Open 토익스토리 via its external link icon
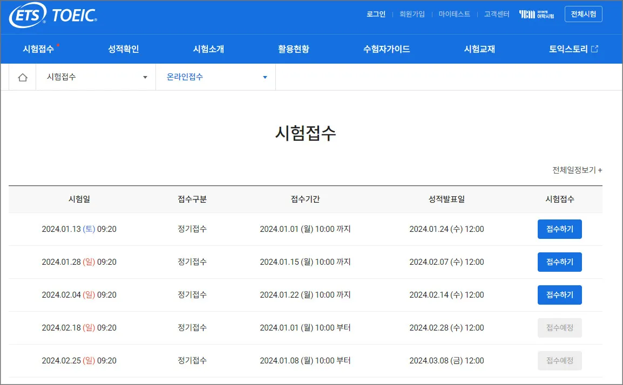Image resolution: width=623 pixels, height=385 pixels. pyautogui.click(x=595, y=49)
